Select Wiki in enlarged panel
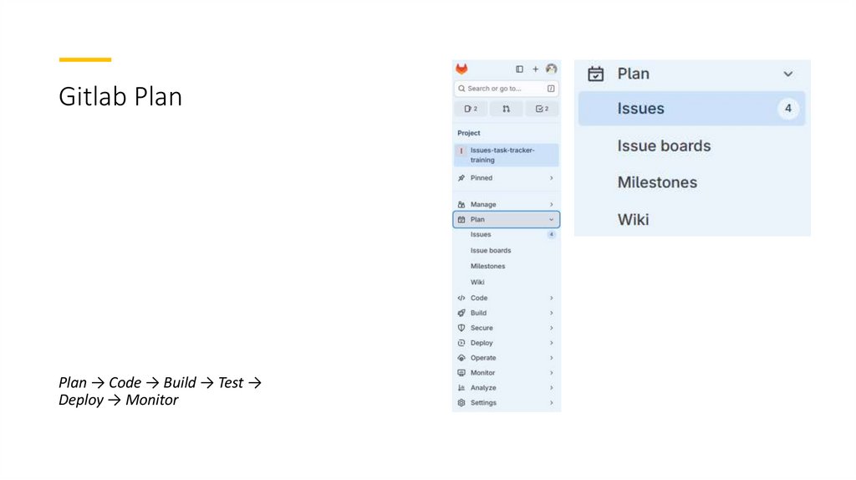 634,220
